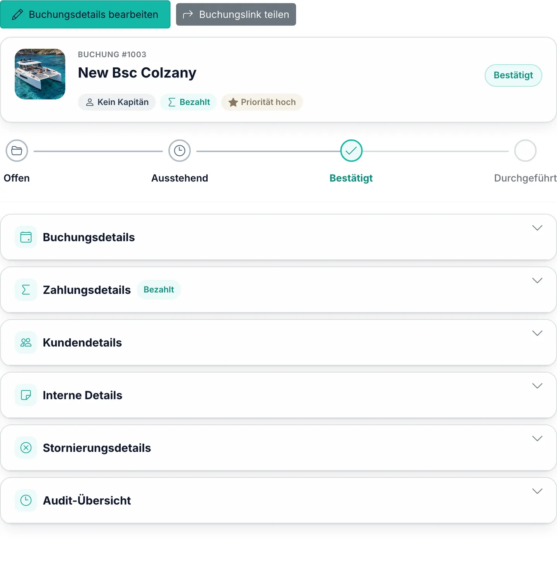Click the empty circle for the Durchgeführt step
This screenshot has height=580, width=557.
(525, 151)
